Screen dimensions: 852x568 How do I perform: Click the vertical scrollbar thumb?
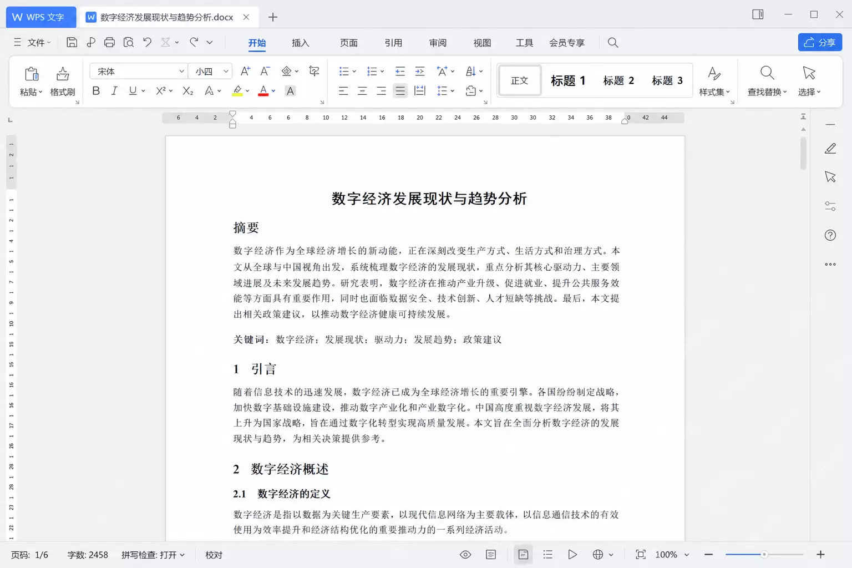(x=803, y=153)
